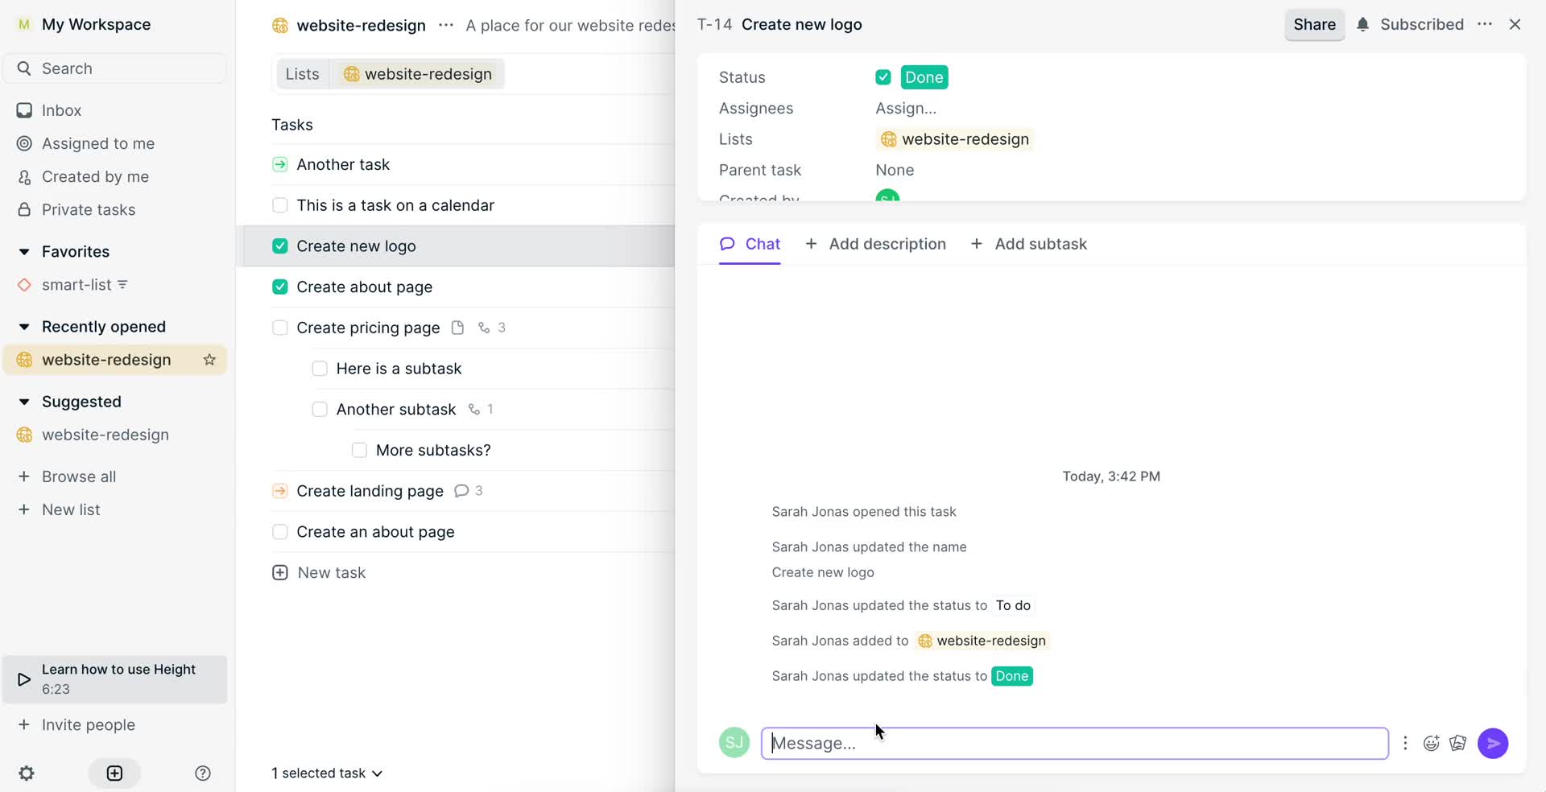Click Done status badge in activity log

click(x=1012, y=676)
